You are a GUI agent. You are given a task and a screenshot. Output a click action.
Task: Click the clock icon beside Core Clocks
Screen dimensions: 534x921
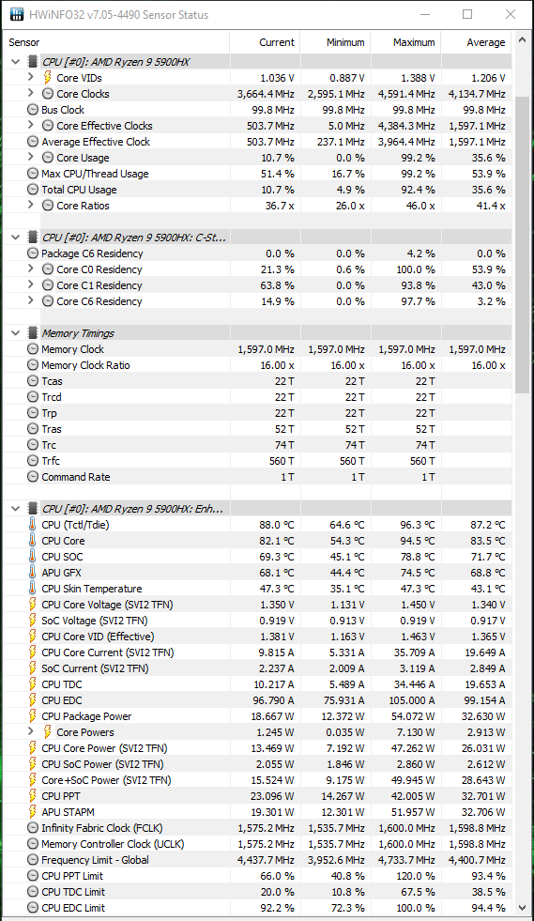(48, 93)
